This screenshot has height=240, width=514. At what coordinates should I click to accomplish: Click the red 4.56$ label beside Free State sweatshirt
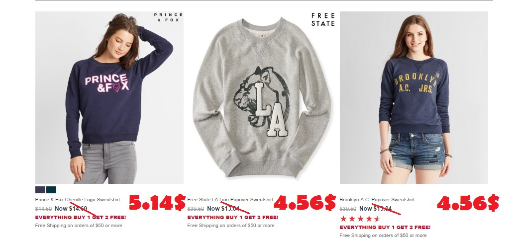point(305,203)
